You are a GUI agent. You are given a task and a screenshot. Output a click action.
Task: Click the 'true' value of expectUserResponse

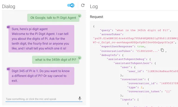coord(141,47)
